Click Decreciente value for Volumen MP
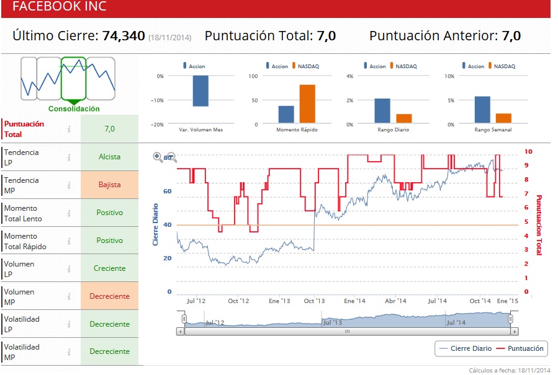This screenshot has width=558, height=375. [x=110, y=296]
